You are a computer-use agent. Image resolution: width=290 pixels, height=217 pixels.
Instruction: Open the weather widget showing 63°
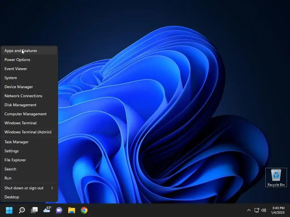47,210
